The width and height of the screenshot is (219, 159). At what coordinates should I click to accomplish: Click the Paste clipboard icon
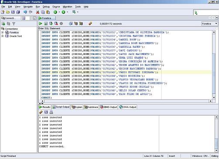(x=48, y=12)
